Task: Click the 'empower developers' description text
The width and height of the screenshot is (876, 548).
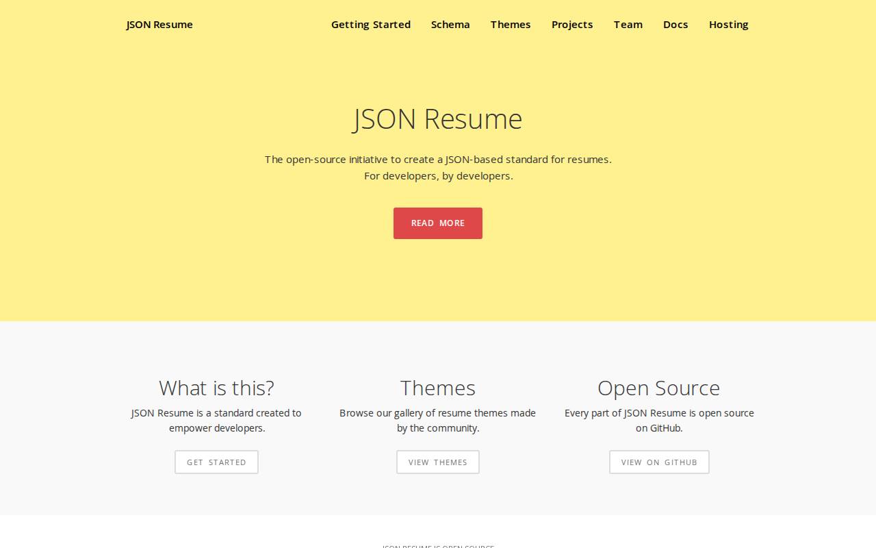Action: tap(216, 421)
